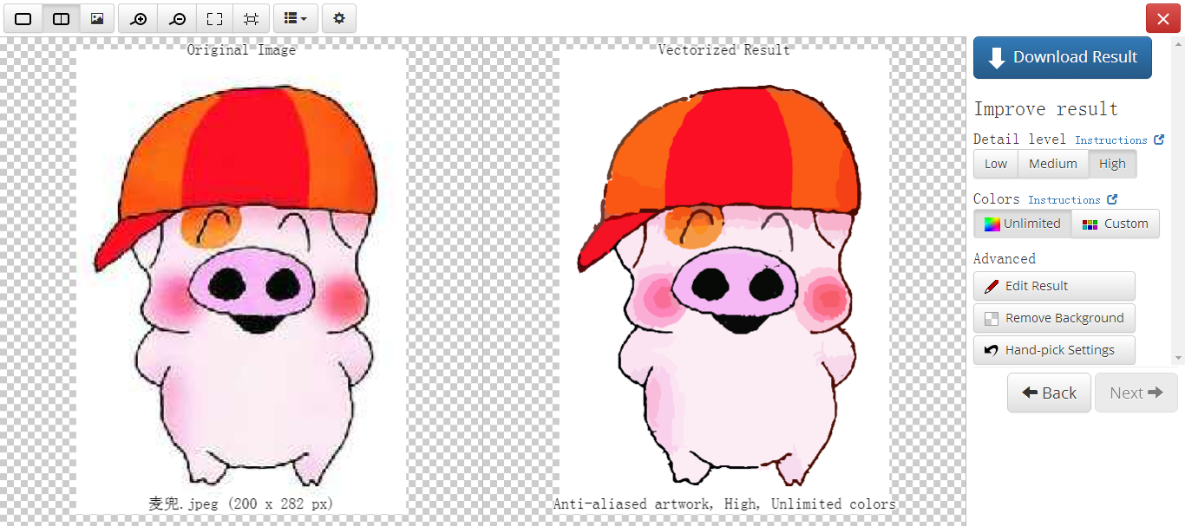Open the gear settings button
The height and width of the screenshot is (526, 1185).
click(338, 18)
